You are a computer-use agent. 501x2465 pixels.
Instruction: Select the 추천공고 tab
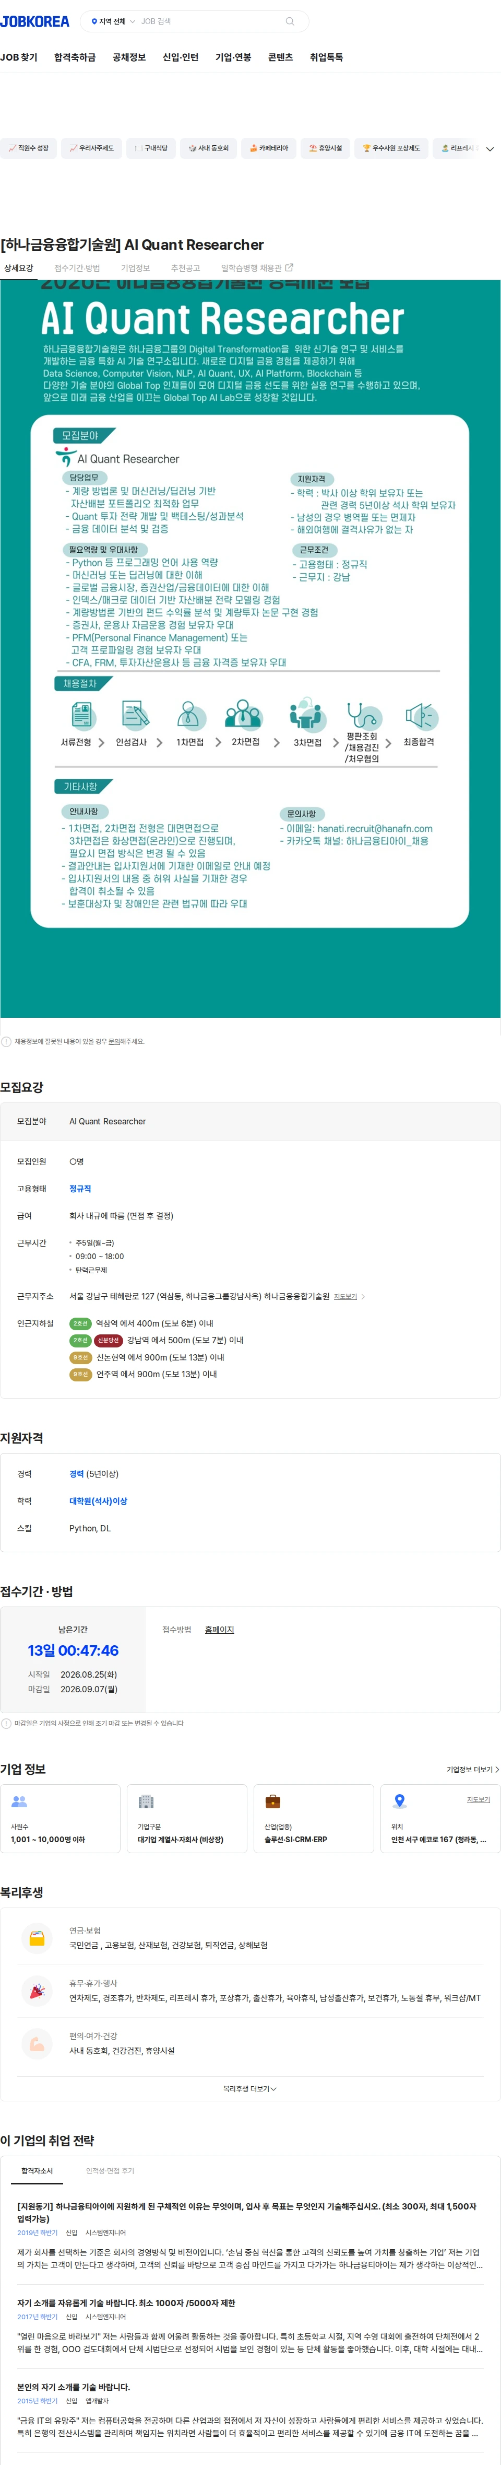pos(185,268)
